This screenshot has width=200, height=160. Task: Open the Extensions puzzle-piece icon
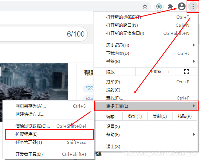click(x=170, y=6)
